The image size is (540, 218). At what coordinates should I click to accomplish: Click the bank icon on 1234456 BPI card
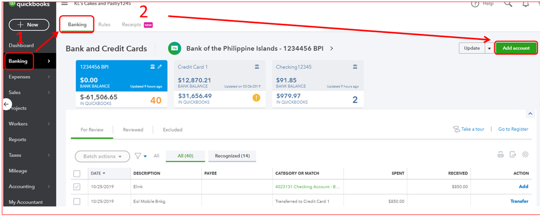pyautogui.click(x=152, y=67)
